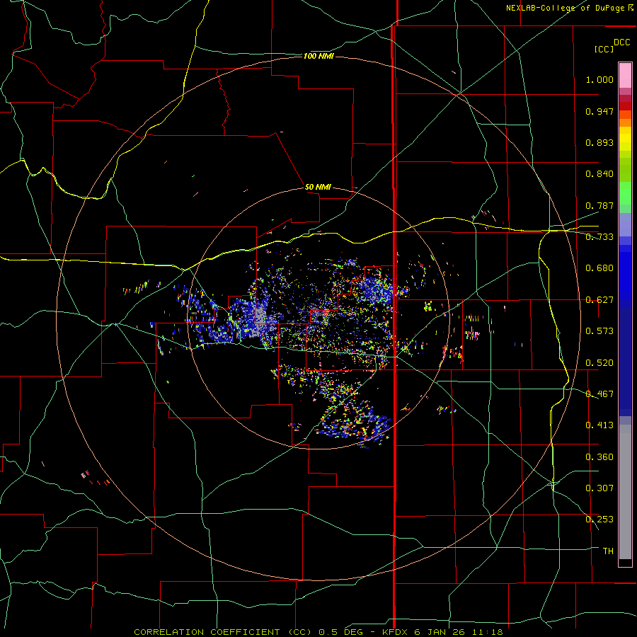This screenshot has height=637, width=637.
Task: Click the 100 NMI range ring label
Action: click(318, 56)
